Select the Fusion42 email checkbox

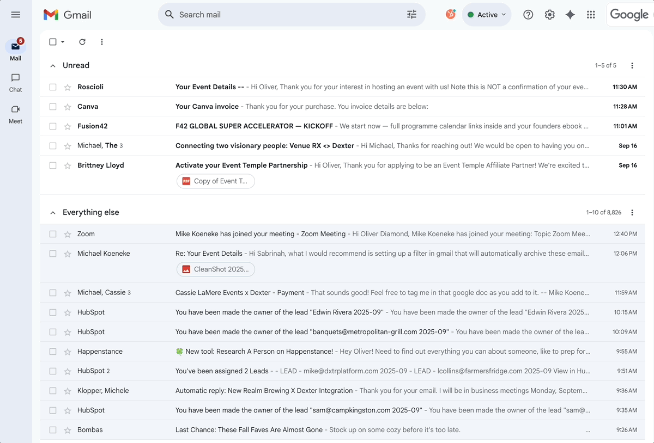coord(53,126)
